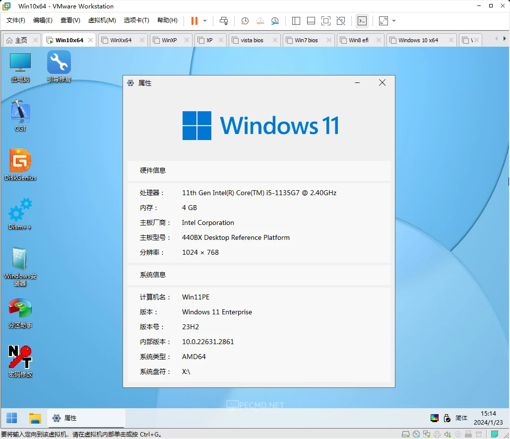Click the printer status icon
Screen dimensions: 510x439
coord(437,434)
